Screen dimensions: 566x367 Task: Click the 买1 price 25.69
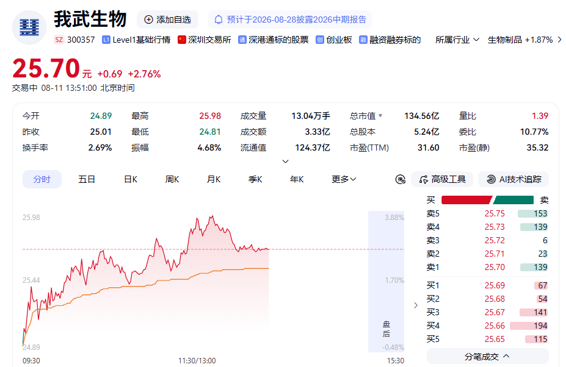click(x=495, y=285)
